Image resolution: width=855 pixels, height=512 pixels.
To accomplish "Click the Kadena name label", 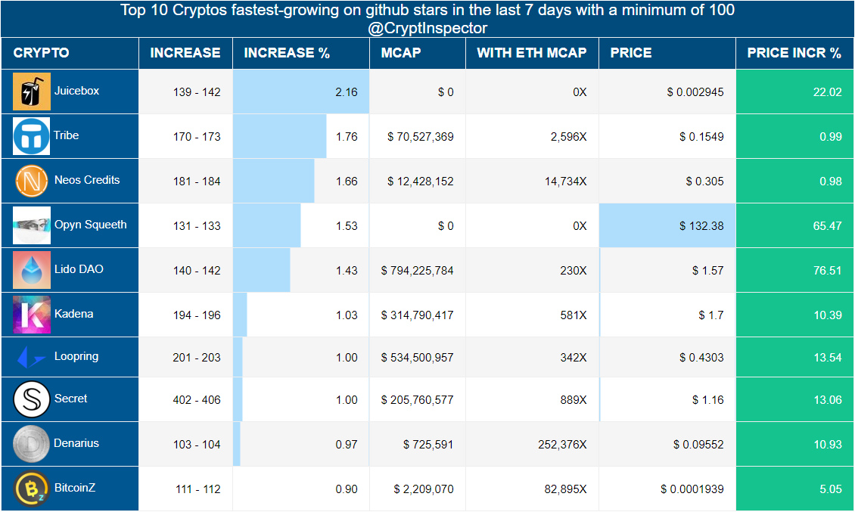I will tap(73, 314).
